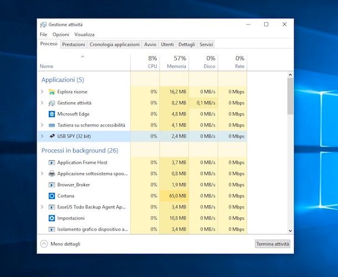
Task: Minimize the Gestione attività window
Action: pyautogui.click(x=248, y=24)
